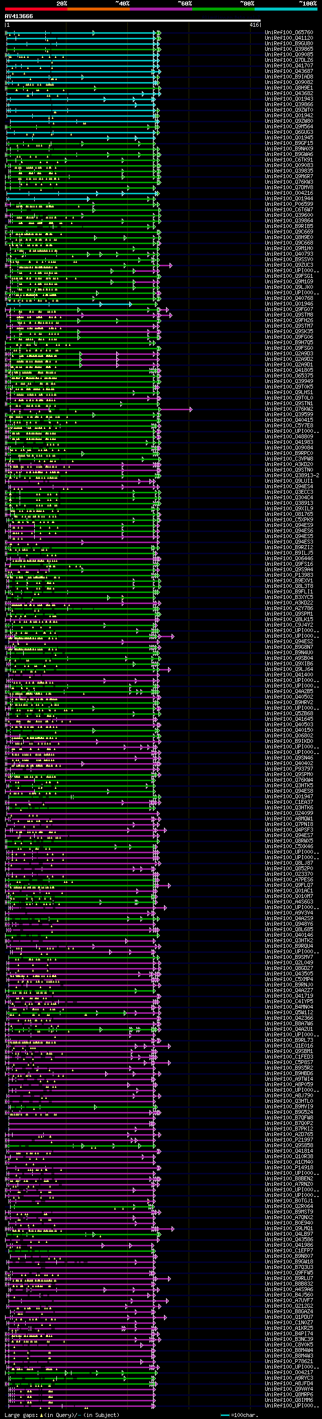Click UniRef100_Q06802 entry
The width and height of the screenshot is (322, 1419).
coord(289,735)
